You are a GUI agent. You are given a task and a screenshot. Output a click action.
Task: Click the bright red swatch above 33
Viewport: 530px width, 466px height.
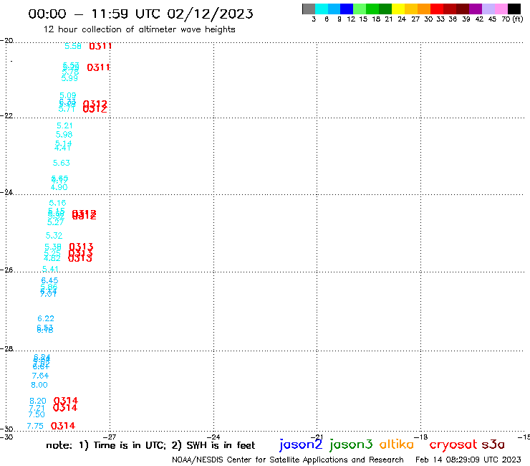coord(437,9)
